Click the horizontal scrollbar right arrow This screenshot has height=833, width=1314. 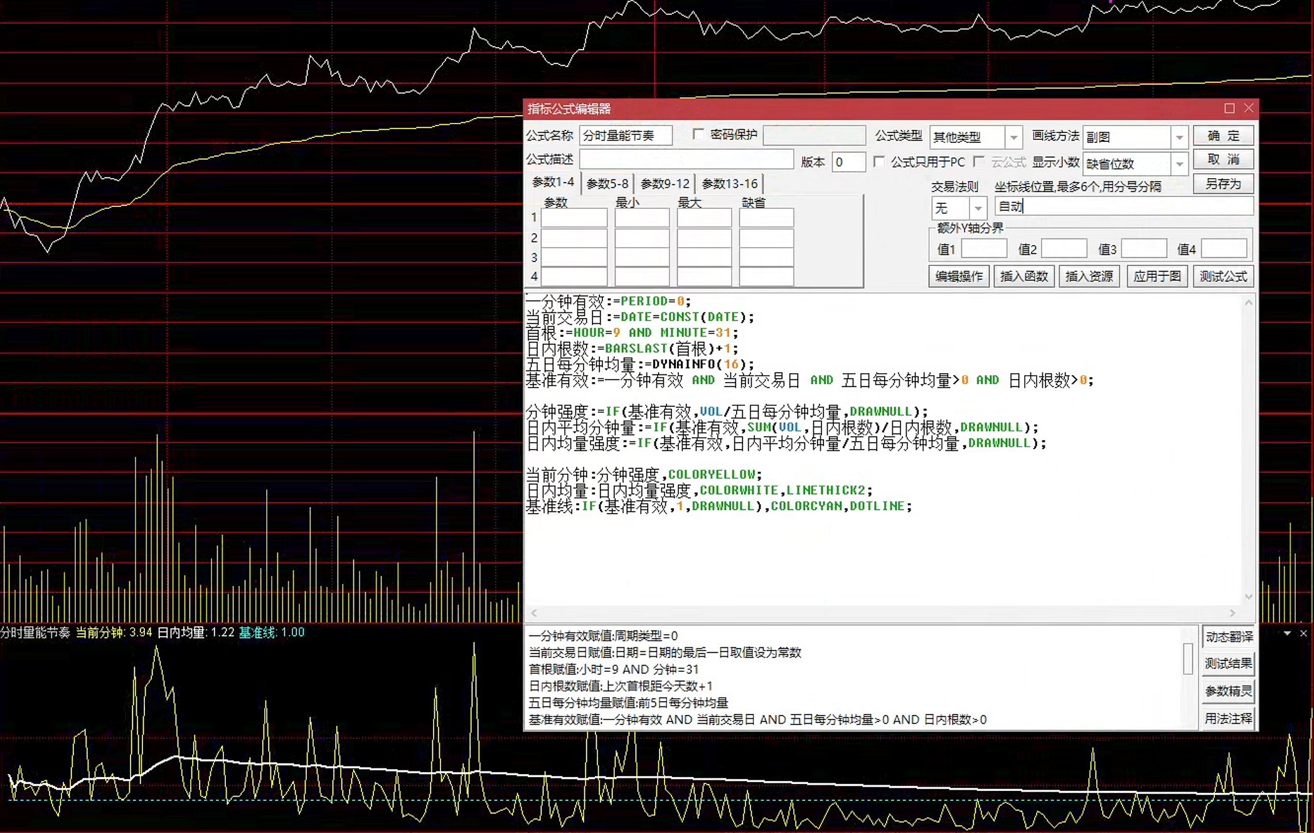(x=1232, y=613)
